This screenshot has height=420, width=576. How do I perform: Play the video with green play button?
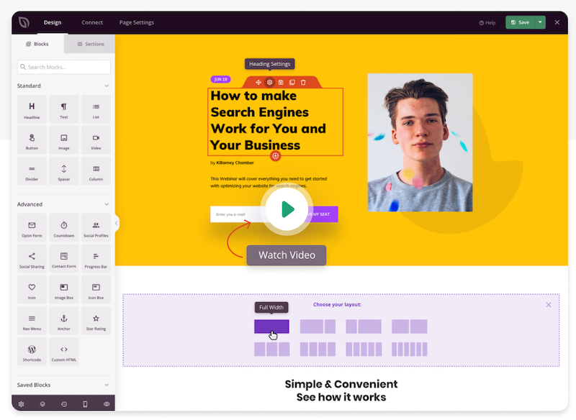coord(287,209)
